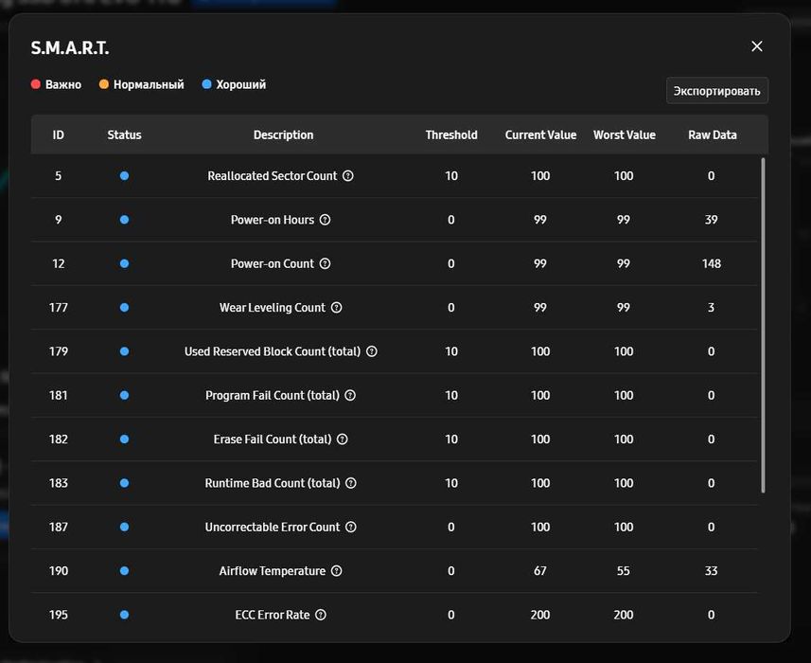Screen dimensions: 811x663
Task: Click the red Важно legend dot
Action: pos(36,84)
